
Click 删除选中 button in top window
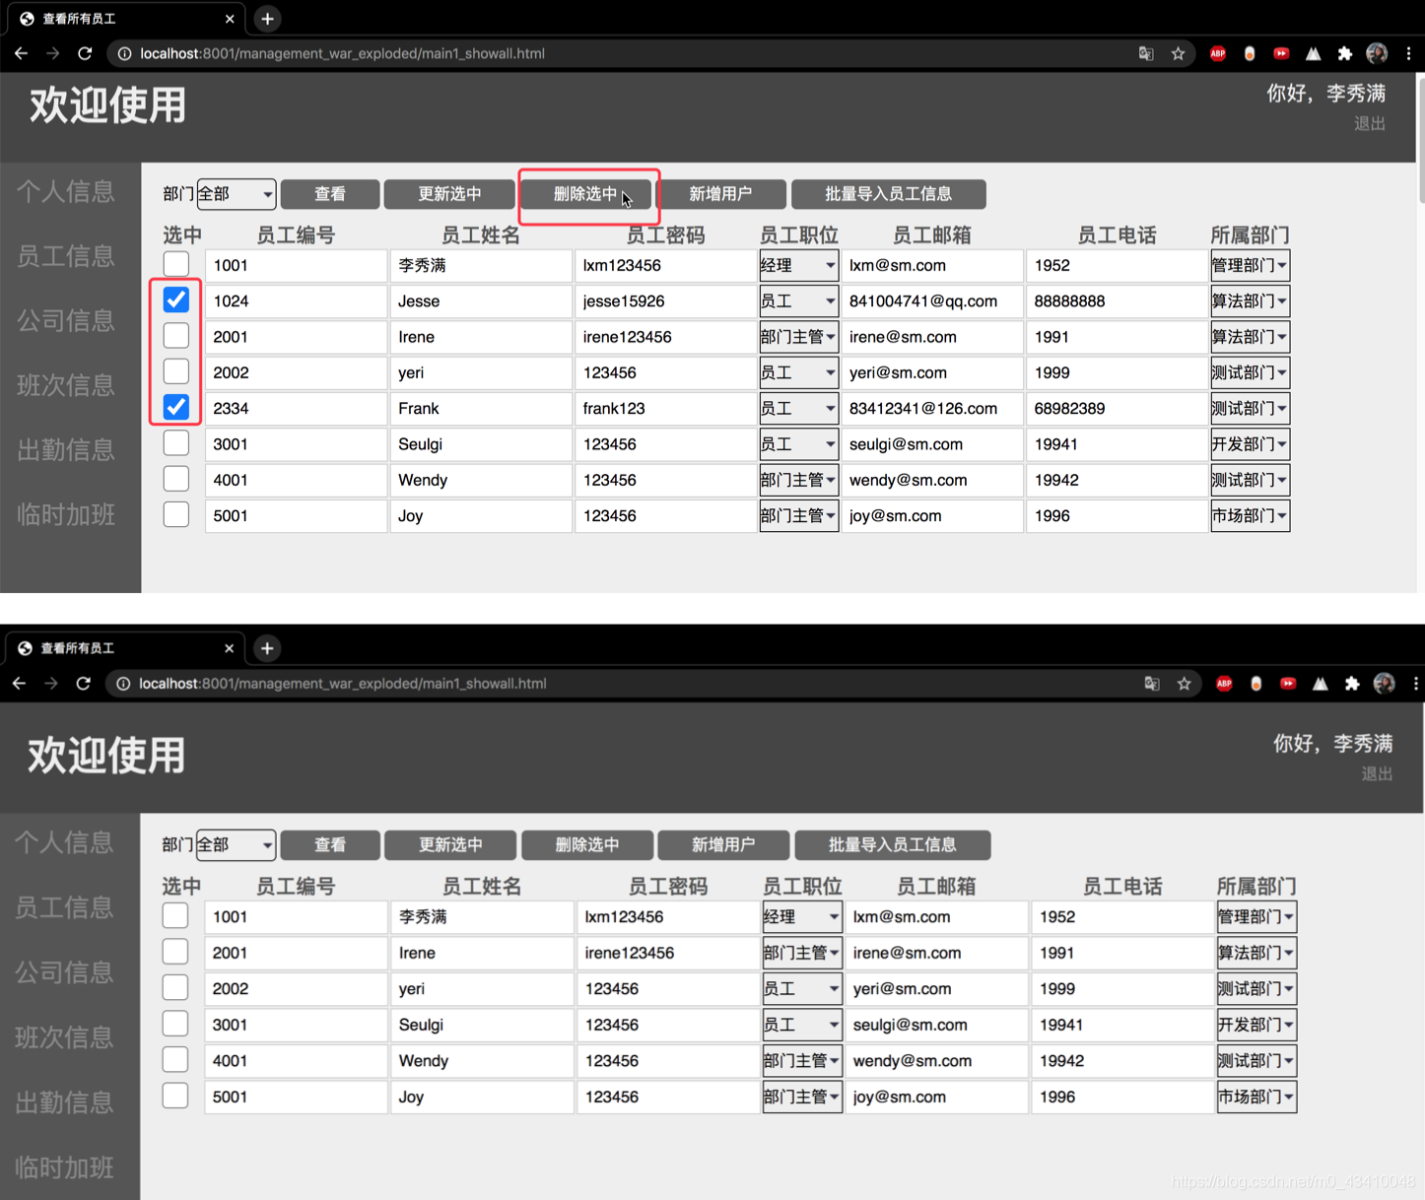tap(586, 194)
